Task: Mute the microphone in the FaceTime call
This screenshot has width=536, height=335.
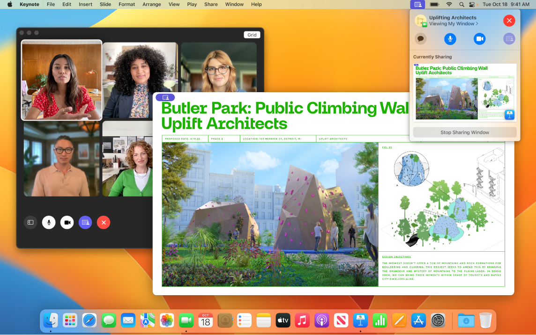Action: pyautogui.click(x=49, y=222)
